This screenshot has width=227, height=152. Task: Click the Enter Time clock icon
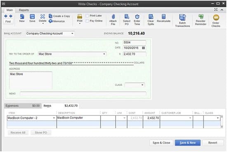coord(137,17)
